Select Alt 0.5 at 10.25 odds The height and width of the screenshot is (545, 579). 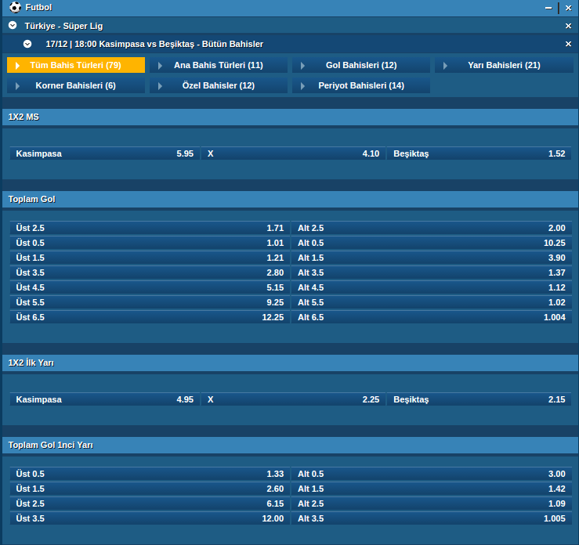tap(431, 243)
